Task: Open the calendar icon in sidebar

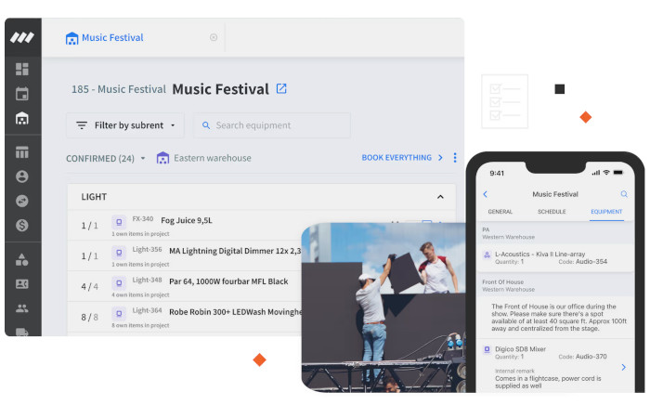Action: point(22,94)
